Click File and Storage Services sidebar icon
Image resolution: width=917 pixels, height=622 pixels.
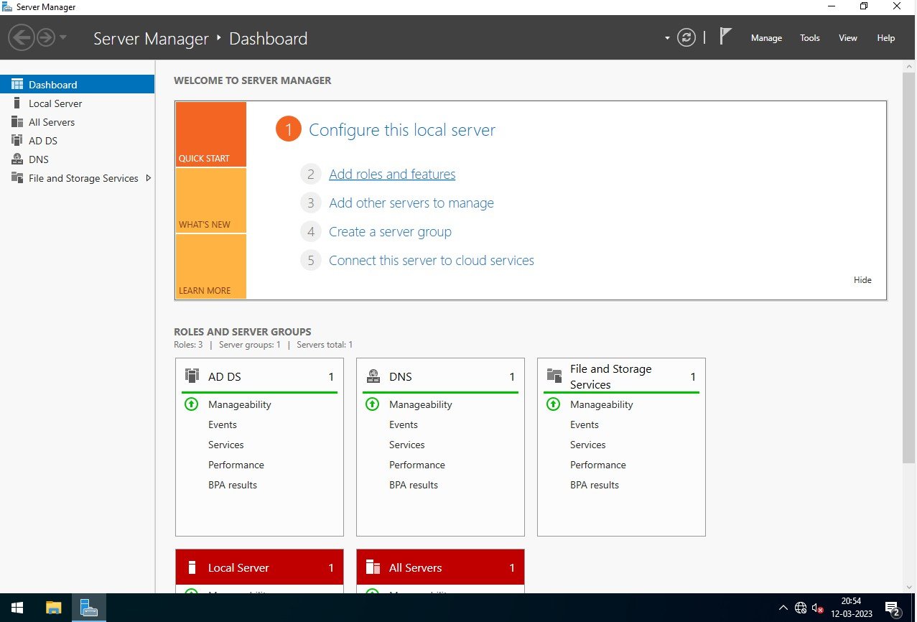coord(17,177)
